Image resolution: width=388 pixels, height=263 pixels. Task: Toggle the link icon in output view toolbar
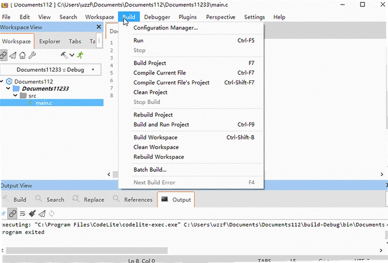click(x=13, y=214)
